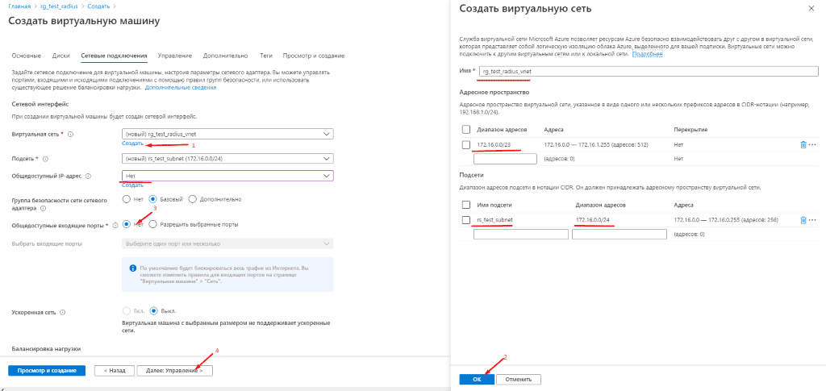Click info icon next to Ускоренная сеть

coord(63,311)
